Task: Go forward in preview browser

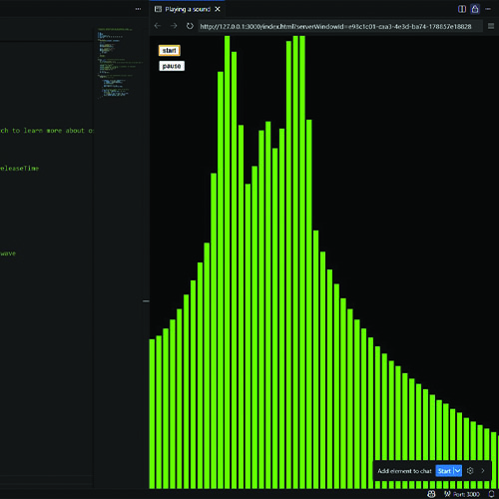Action: pos(174,26)
